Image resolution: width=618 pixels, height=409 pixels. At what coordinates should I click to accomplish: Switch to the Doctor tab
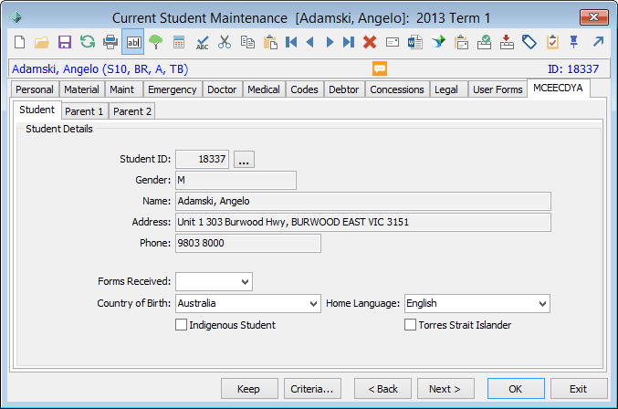point(222,89)
